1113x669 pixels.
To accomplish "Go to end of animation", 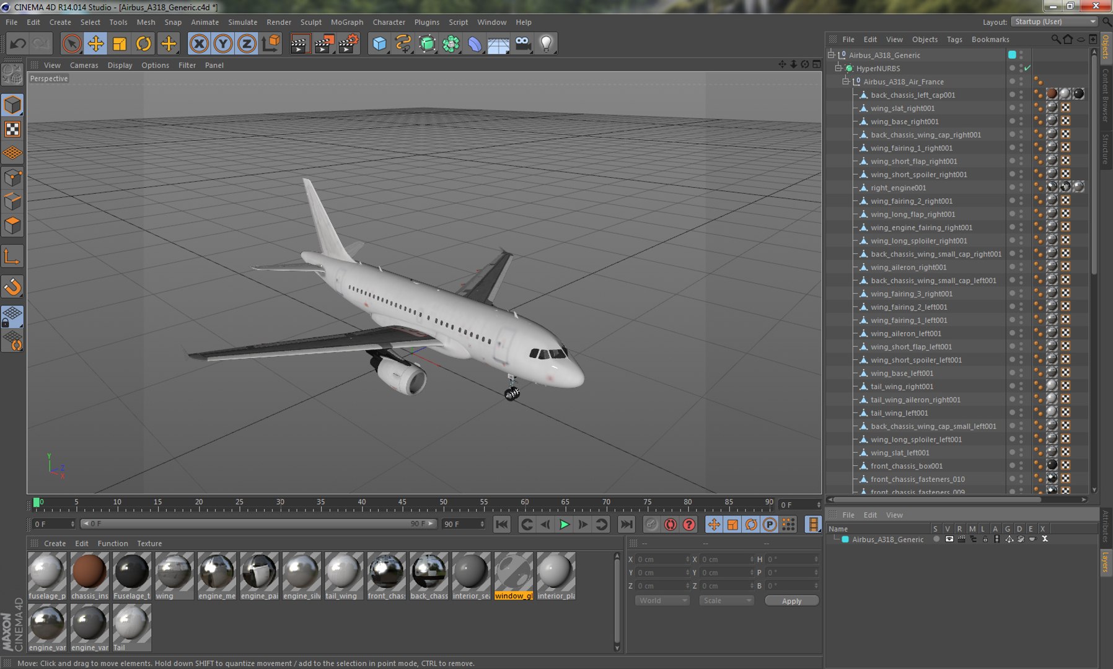I will tap(627, 525).
